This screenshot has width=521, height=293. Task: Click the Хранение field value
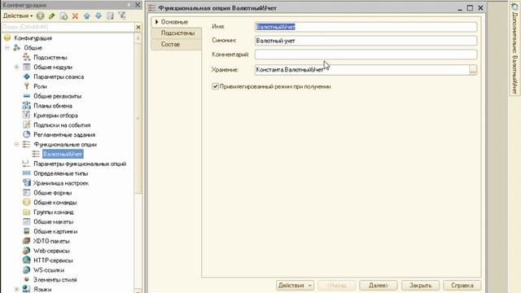coord(361,70)
